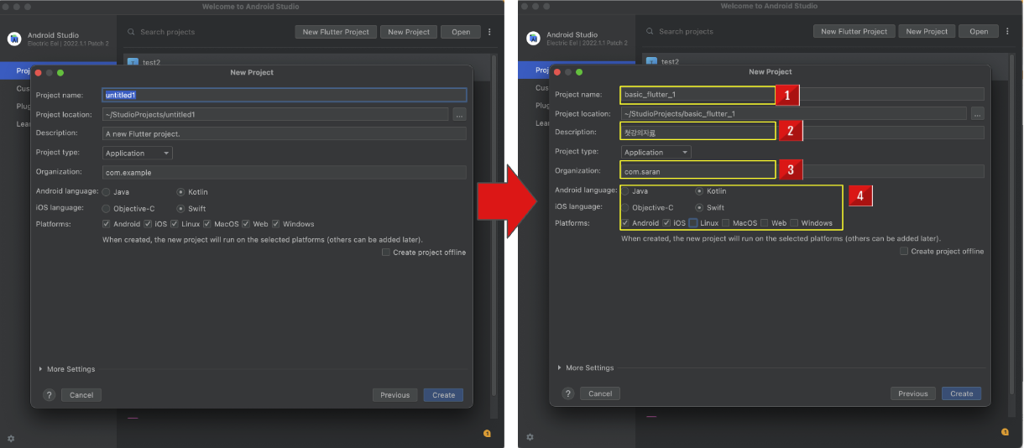Click orange notification badge in window behind basic_flutter_1 dialog
Screen dimensions: 1024x448
point(1006,432)
